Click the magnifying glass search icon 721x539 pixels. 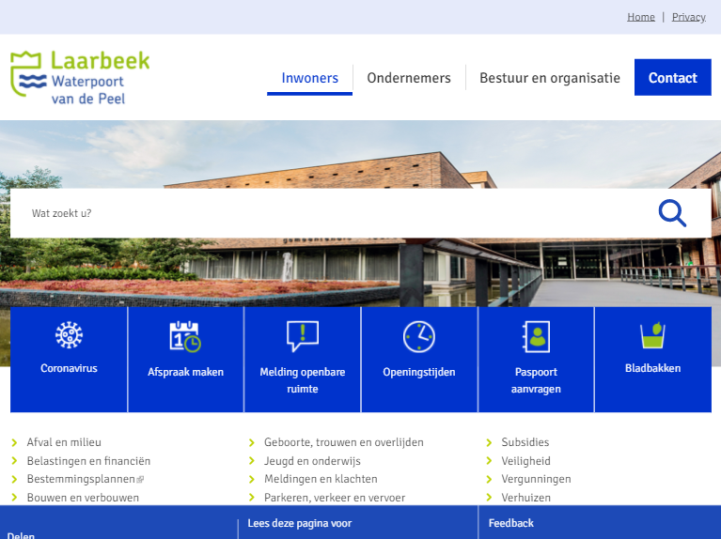pyautogui.click(x=672, y=213)
